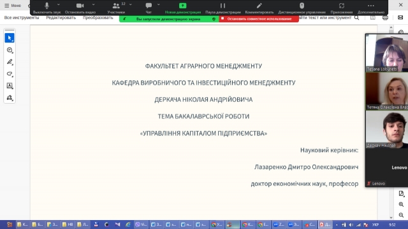Click Дистанционное управление remote control
The image size is (408, 229).
302,8
